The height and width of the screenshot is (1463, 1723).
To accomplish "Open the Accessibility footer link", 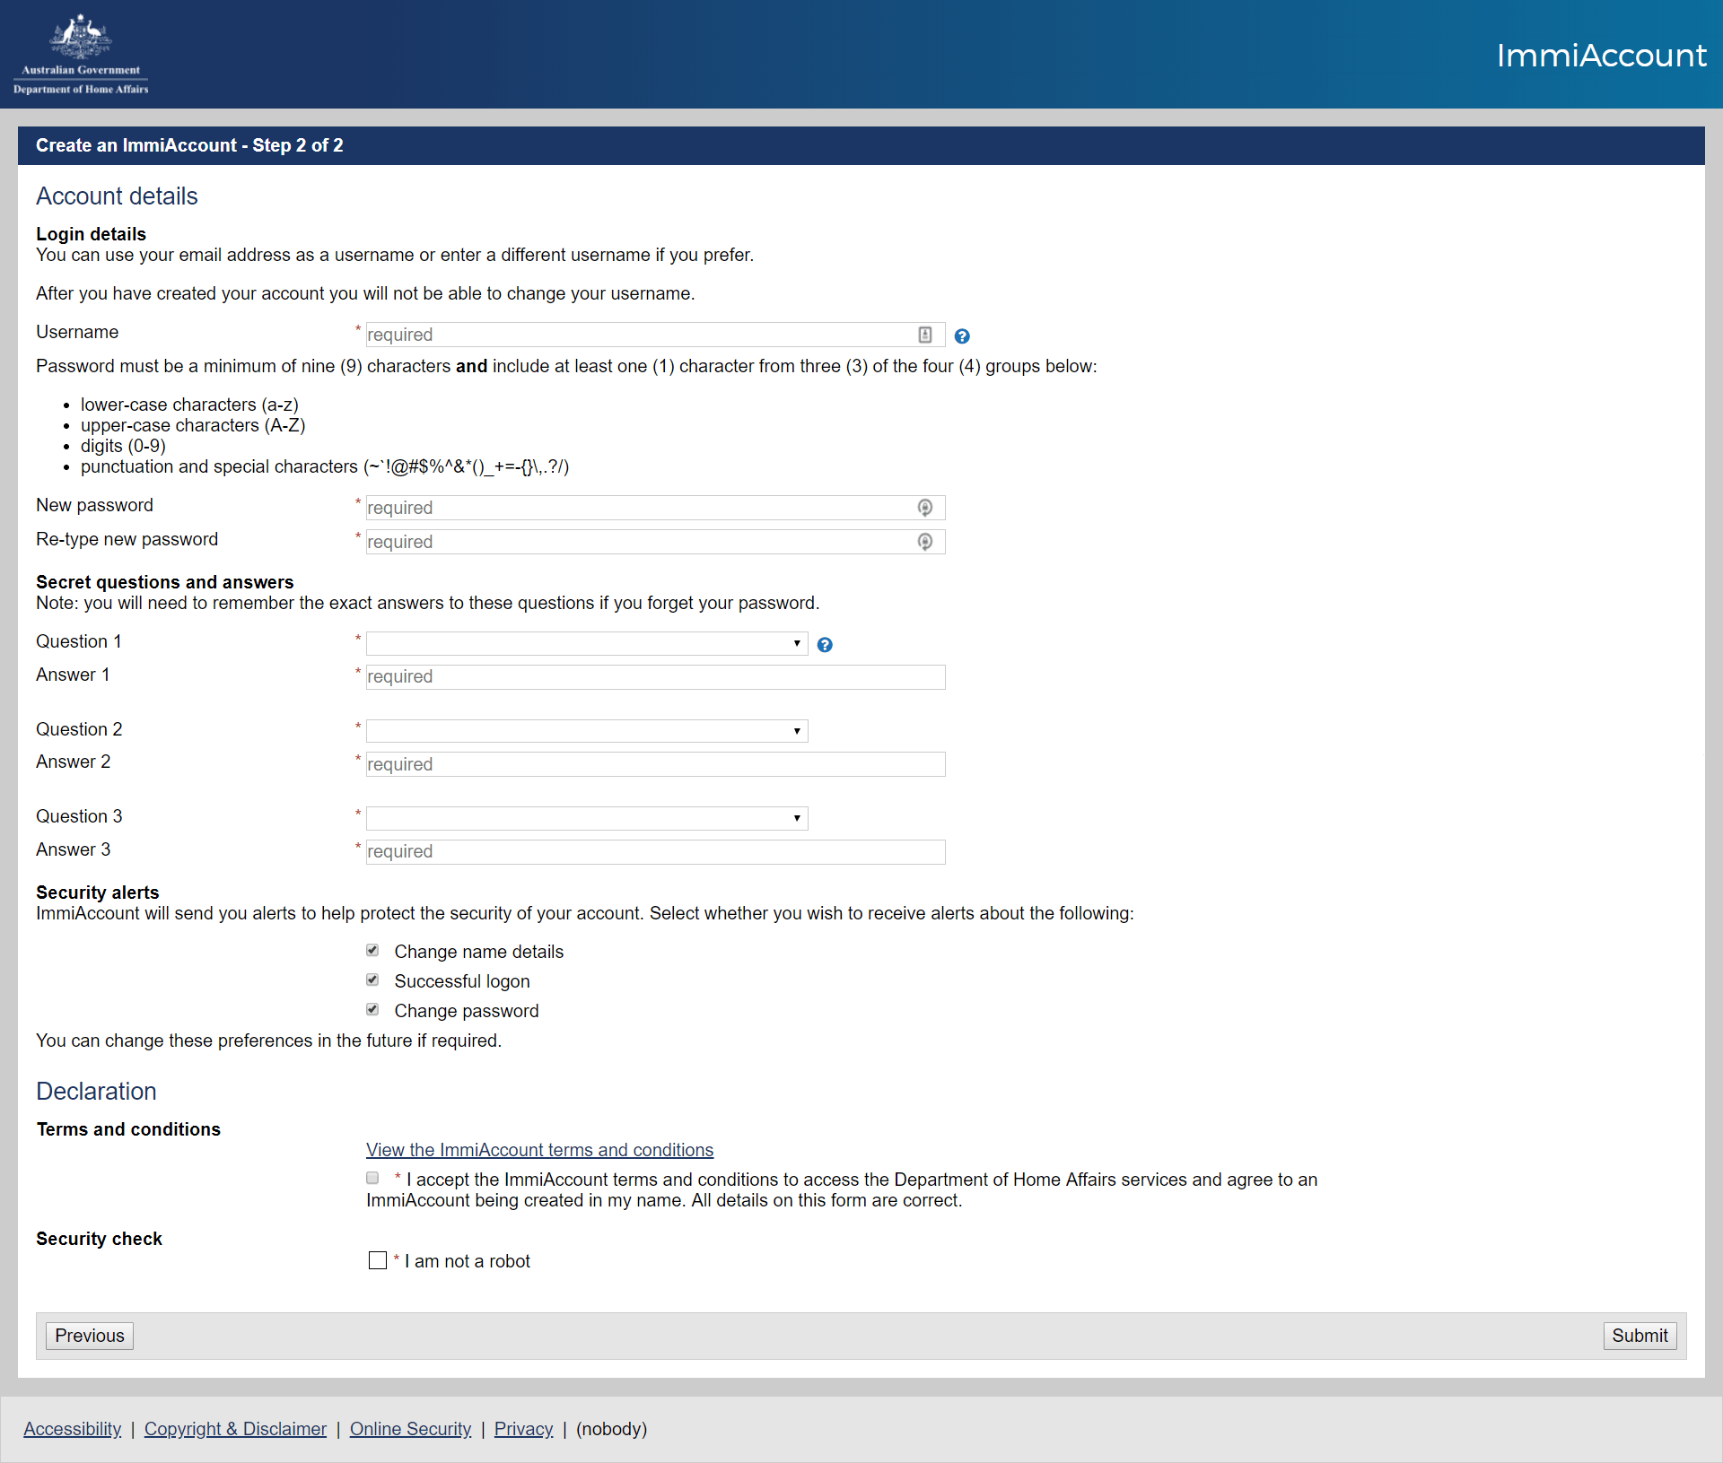I will pyautogui.click(x=73, y=1429).
